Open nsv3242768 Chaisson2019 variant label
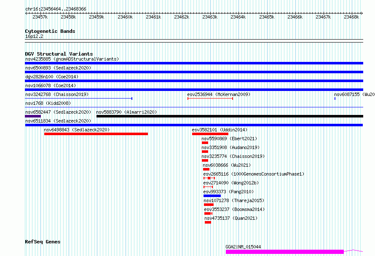The width and height of the screenshot is (375, 256). tap(57, 94)
